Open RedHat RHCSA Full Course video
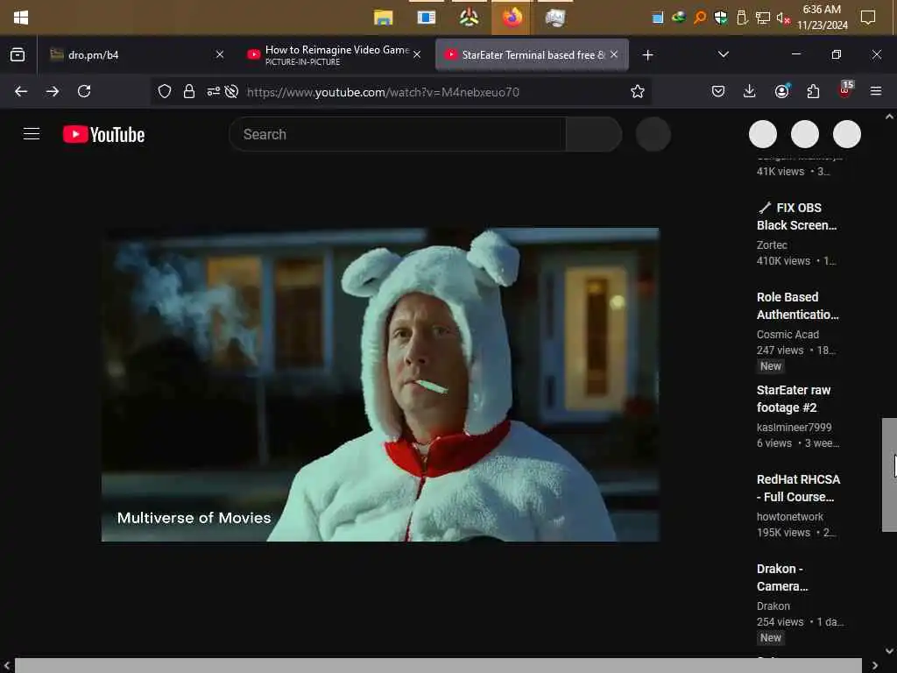The height and width of the screenshot is (673, 897). click(x=798, y=488)
